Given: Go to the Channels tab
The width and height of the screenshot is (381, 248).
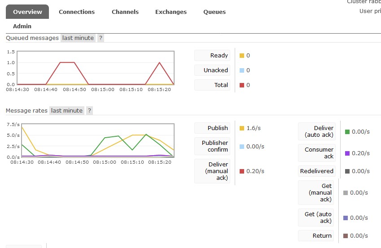Looking at the screenshot, I should [125, 12].
